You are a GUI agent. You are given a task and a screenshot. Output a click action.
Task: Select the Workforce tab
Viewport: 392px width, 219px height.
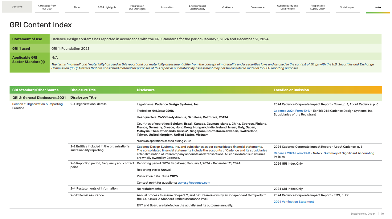coord(227,7)
